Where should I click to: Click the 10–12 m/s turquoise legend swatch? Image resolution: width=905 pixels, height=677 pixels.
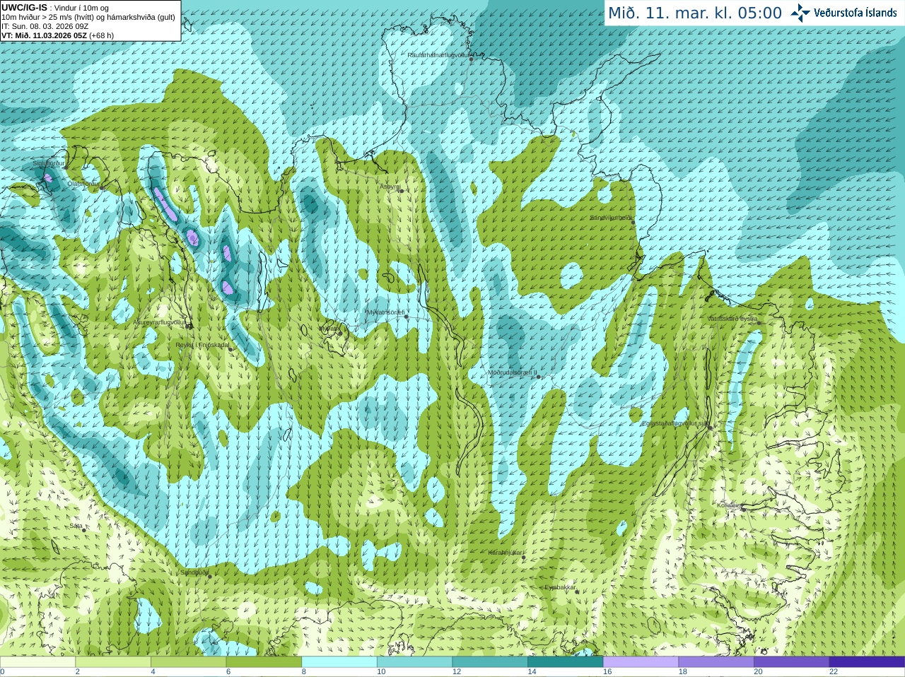pyautogui.click(x=414, y=662)
